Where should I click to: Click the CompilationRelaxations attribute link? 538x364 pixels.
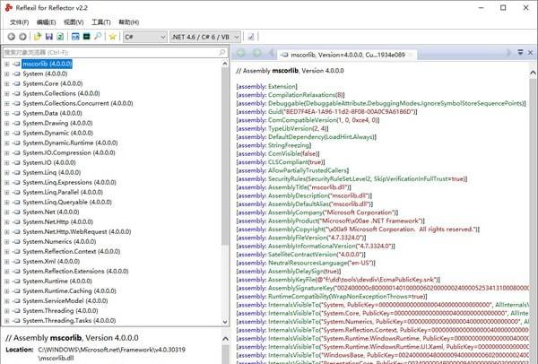[x=301, y=95]
